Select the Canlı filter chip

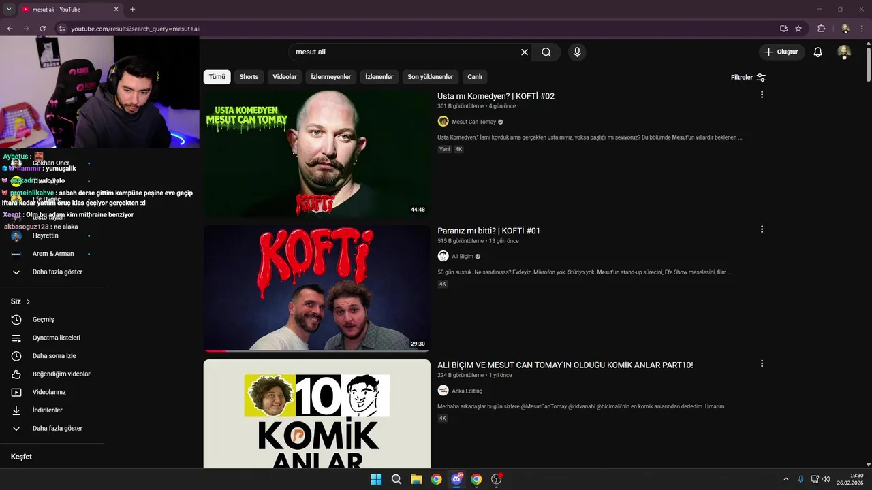pyautogui.click(x=475, y=77)
